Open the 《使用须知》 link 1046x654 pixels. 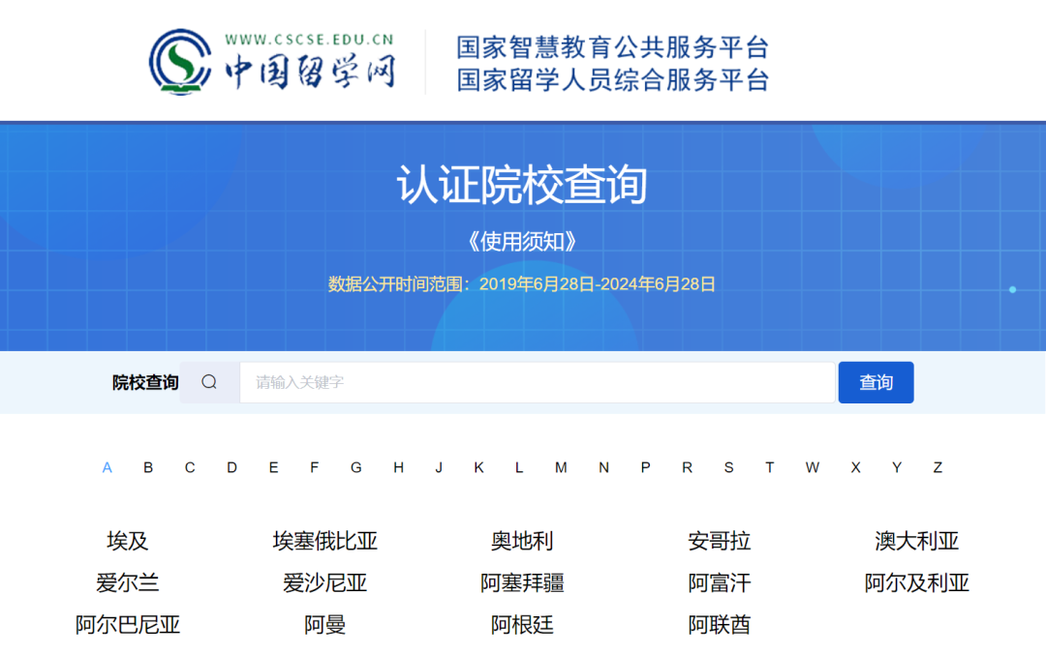(x=522, y=242)
